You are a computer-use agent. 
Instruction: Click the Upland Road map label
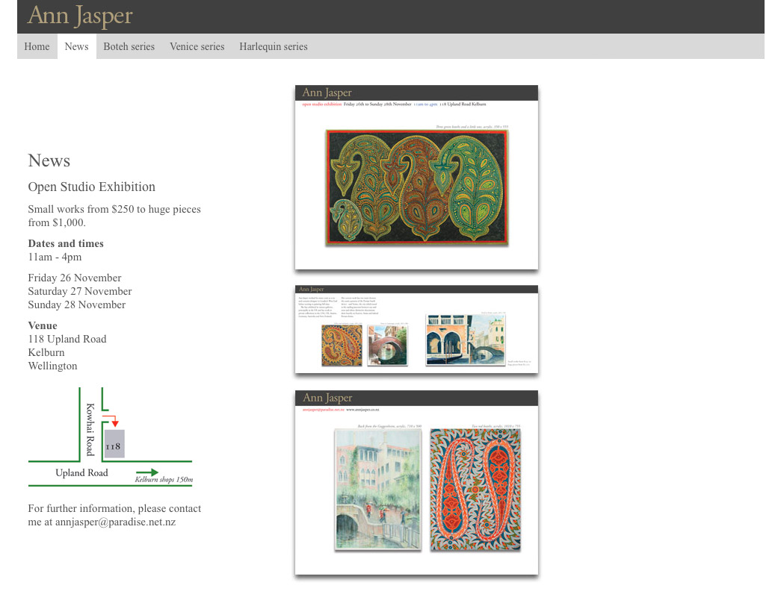[x=81, y=473]
